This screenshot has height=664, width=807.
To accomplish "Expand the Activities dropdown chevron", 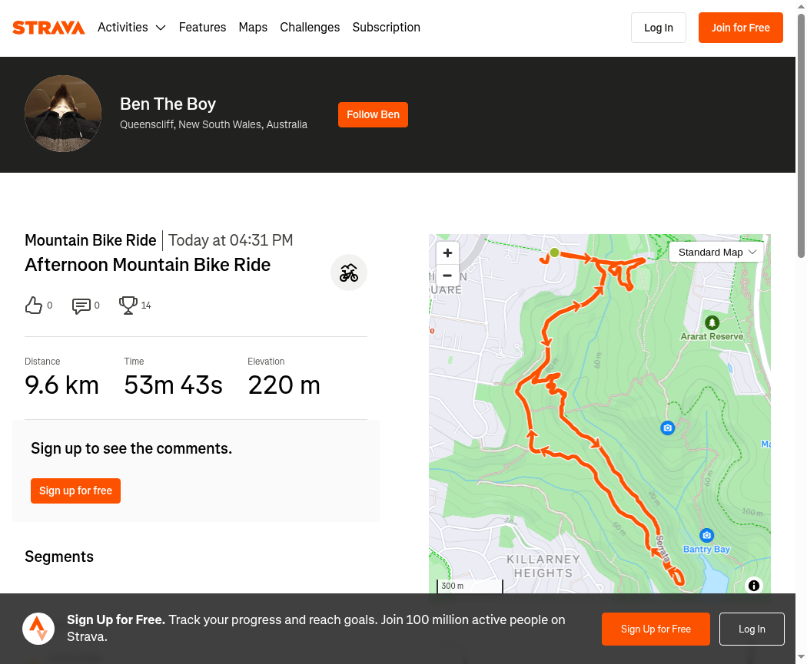I will pos(161,28).
